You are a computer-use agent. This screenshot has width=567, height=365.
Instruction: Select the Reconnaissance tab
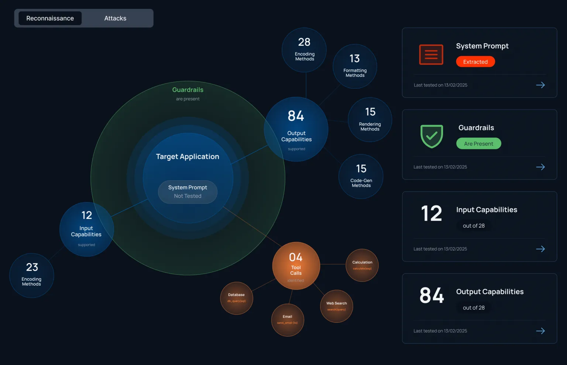tap(50, 18)
